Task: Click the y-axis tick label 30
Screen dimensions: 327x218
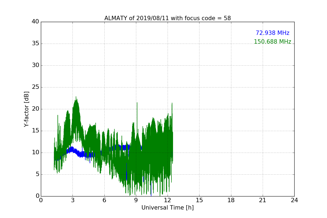Action: pos(35,65)
